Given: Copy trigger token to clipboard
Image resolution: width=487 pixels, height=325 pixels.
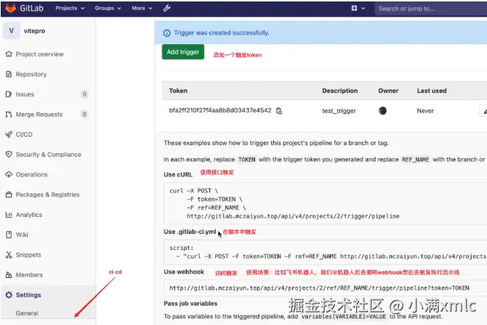Looking at the screenshot, I should pyautogui.click(x=279, y=111).
